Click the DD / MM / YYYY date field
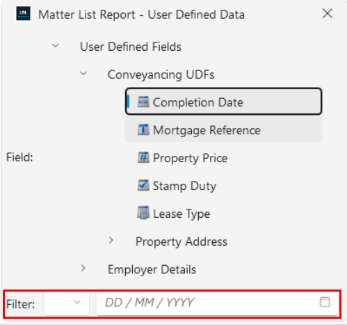 coord(217,303)
